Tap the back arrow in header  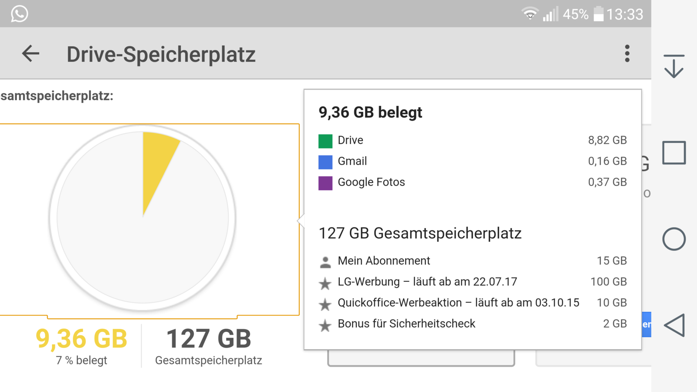30,54
